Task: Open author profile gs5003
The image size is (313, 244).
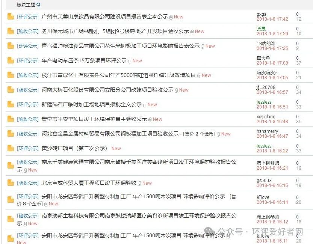Action: [x=264, y=181]
